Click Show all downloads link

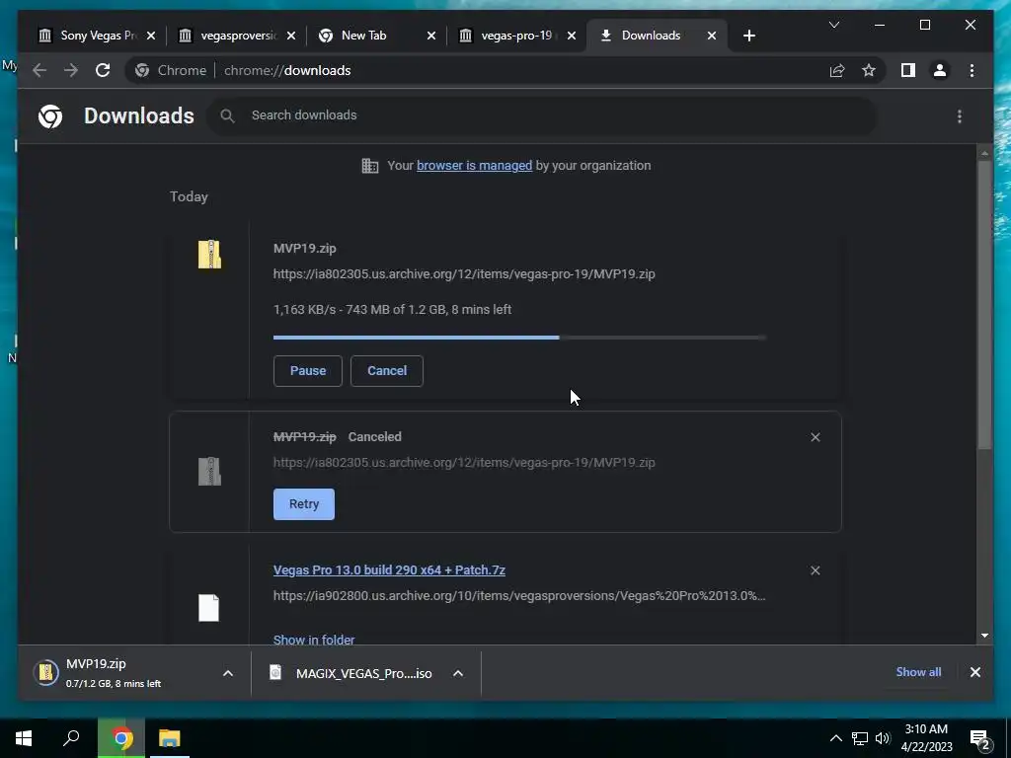pos(918,672)
